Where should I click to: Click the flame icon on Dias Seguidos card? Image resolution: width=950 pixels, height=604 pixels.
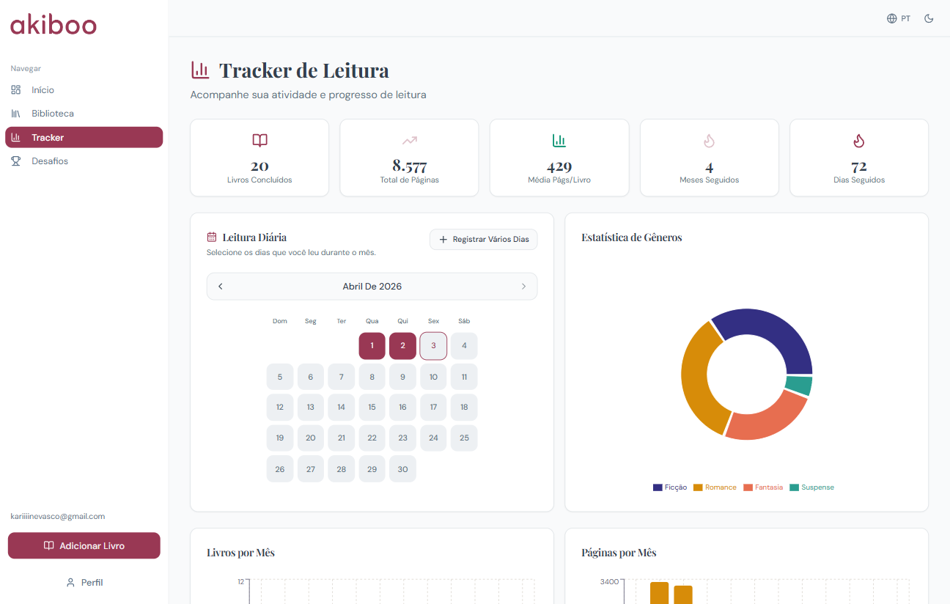click(858, 141)
